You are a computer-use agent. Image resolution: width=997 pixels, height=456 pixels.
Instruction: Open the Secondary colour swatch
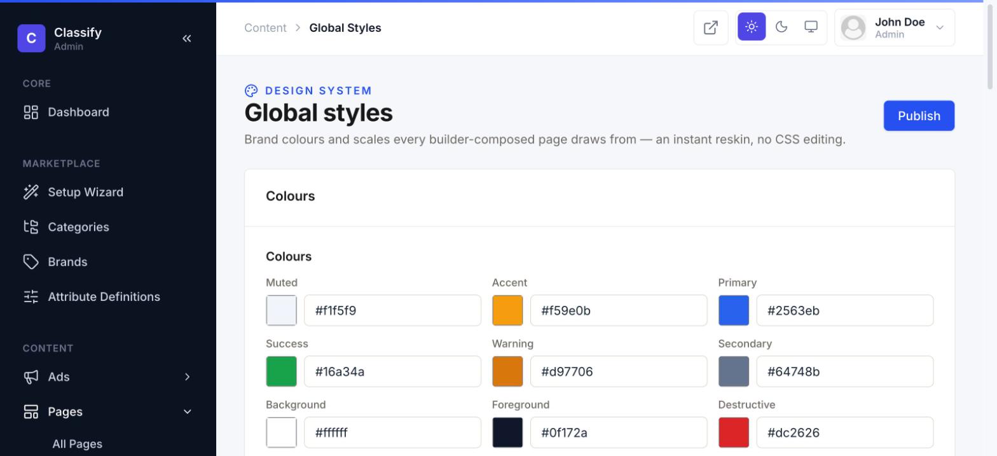(x=734, y=371)
